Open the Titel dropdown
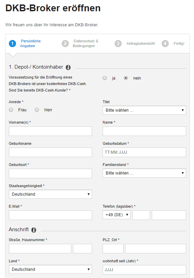194x278 pixels. [x=144, y=110]
